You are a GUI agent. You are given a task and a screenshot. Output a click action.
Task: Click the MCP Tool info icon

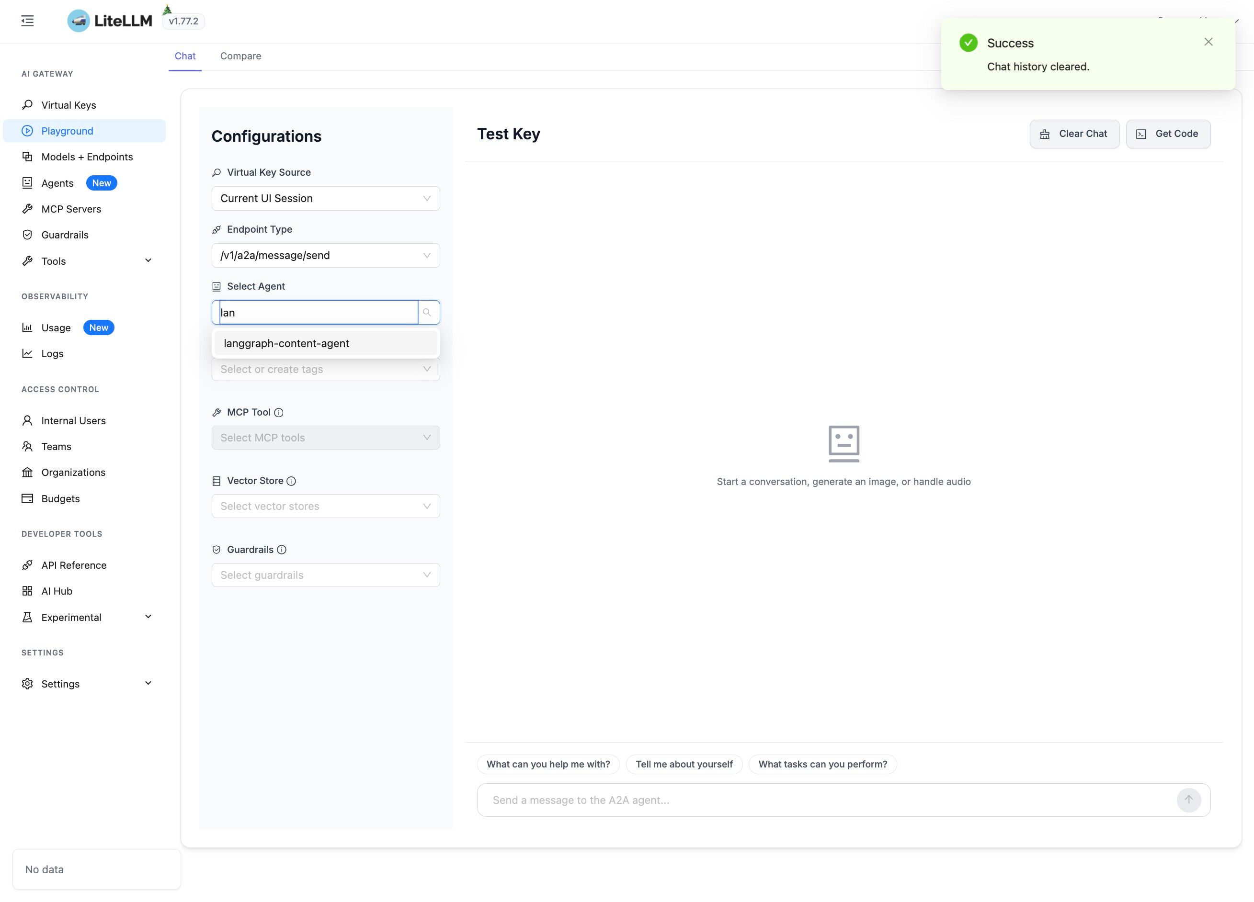[279, 412]
